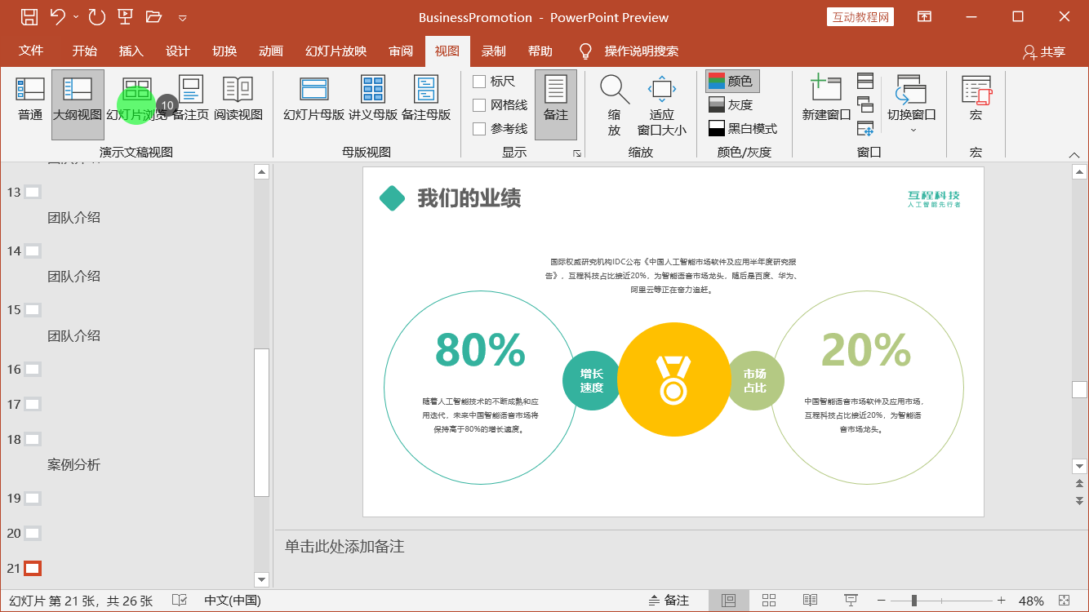The height and width of the screenshot is (612, 1089).
Task: Enable the 参考线 guides checkbox
Action: 480,128
